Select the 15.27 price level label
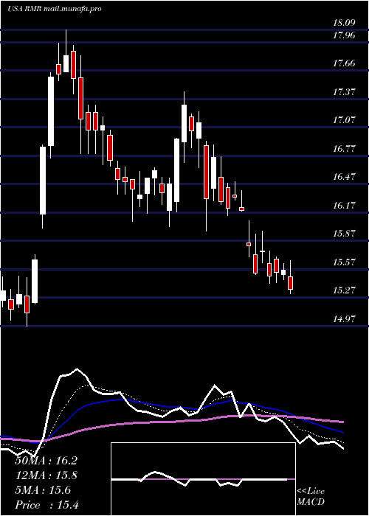369x516 pixels. (344, 290)
